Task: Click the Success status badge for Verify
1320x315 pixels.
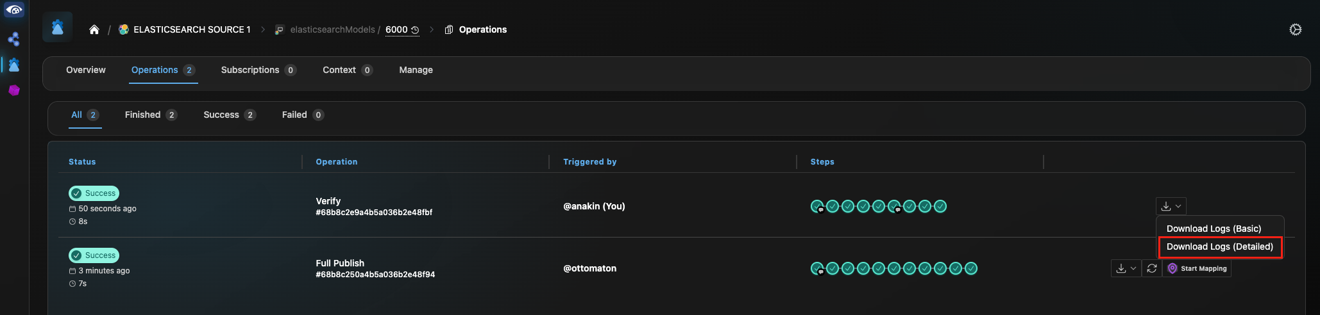Action: pyautogui.click(x=94, y=193)
